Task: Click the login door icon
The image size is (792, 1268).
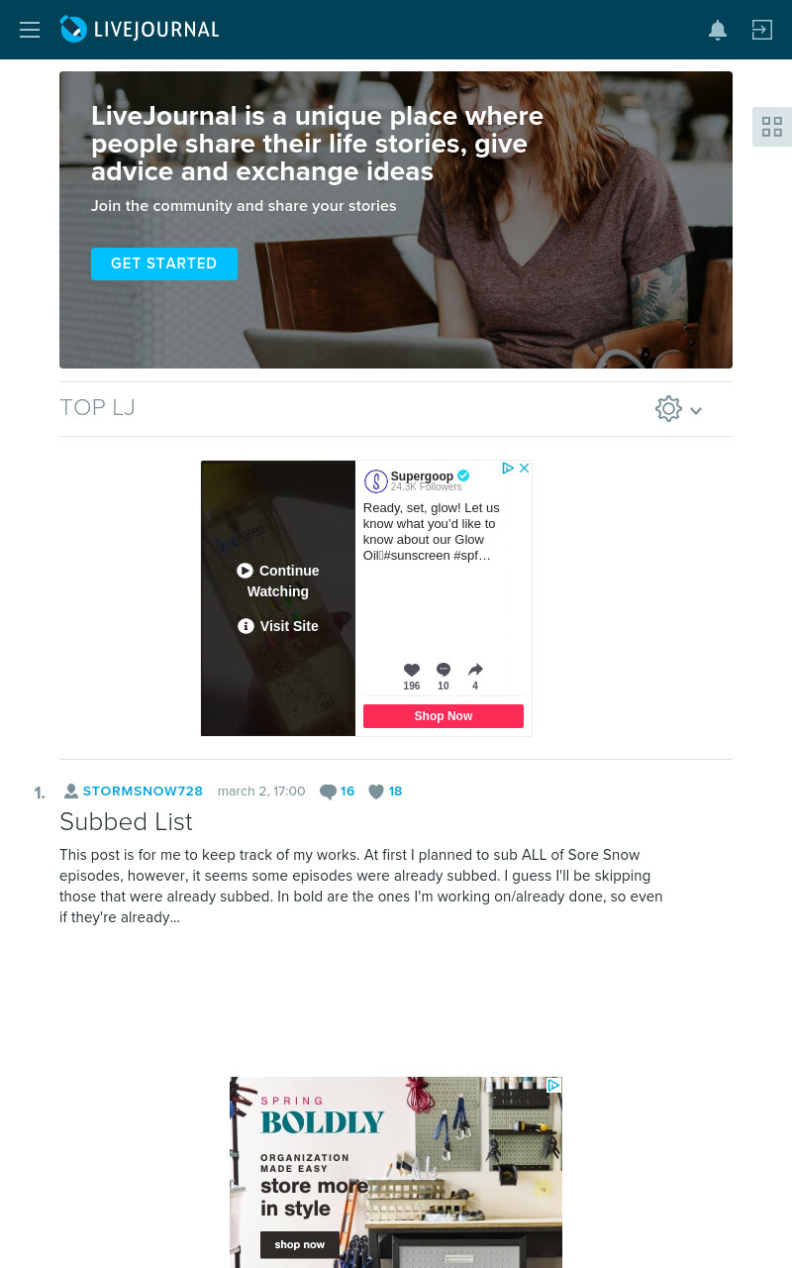Action: point(761,30)
